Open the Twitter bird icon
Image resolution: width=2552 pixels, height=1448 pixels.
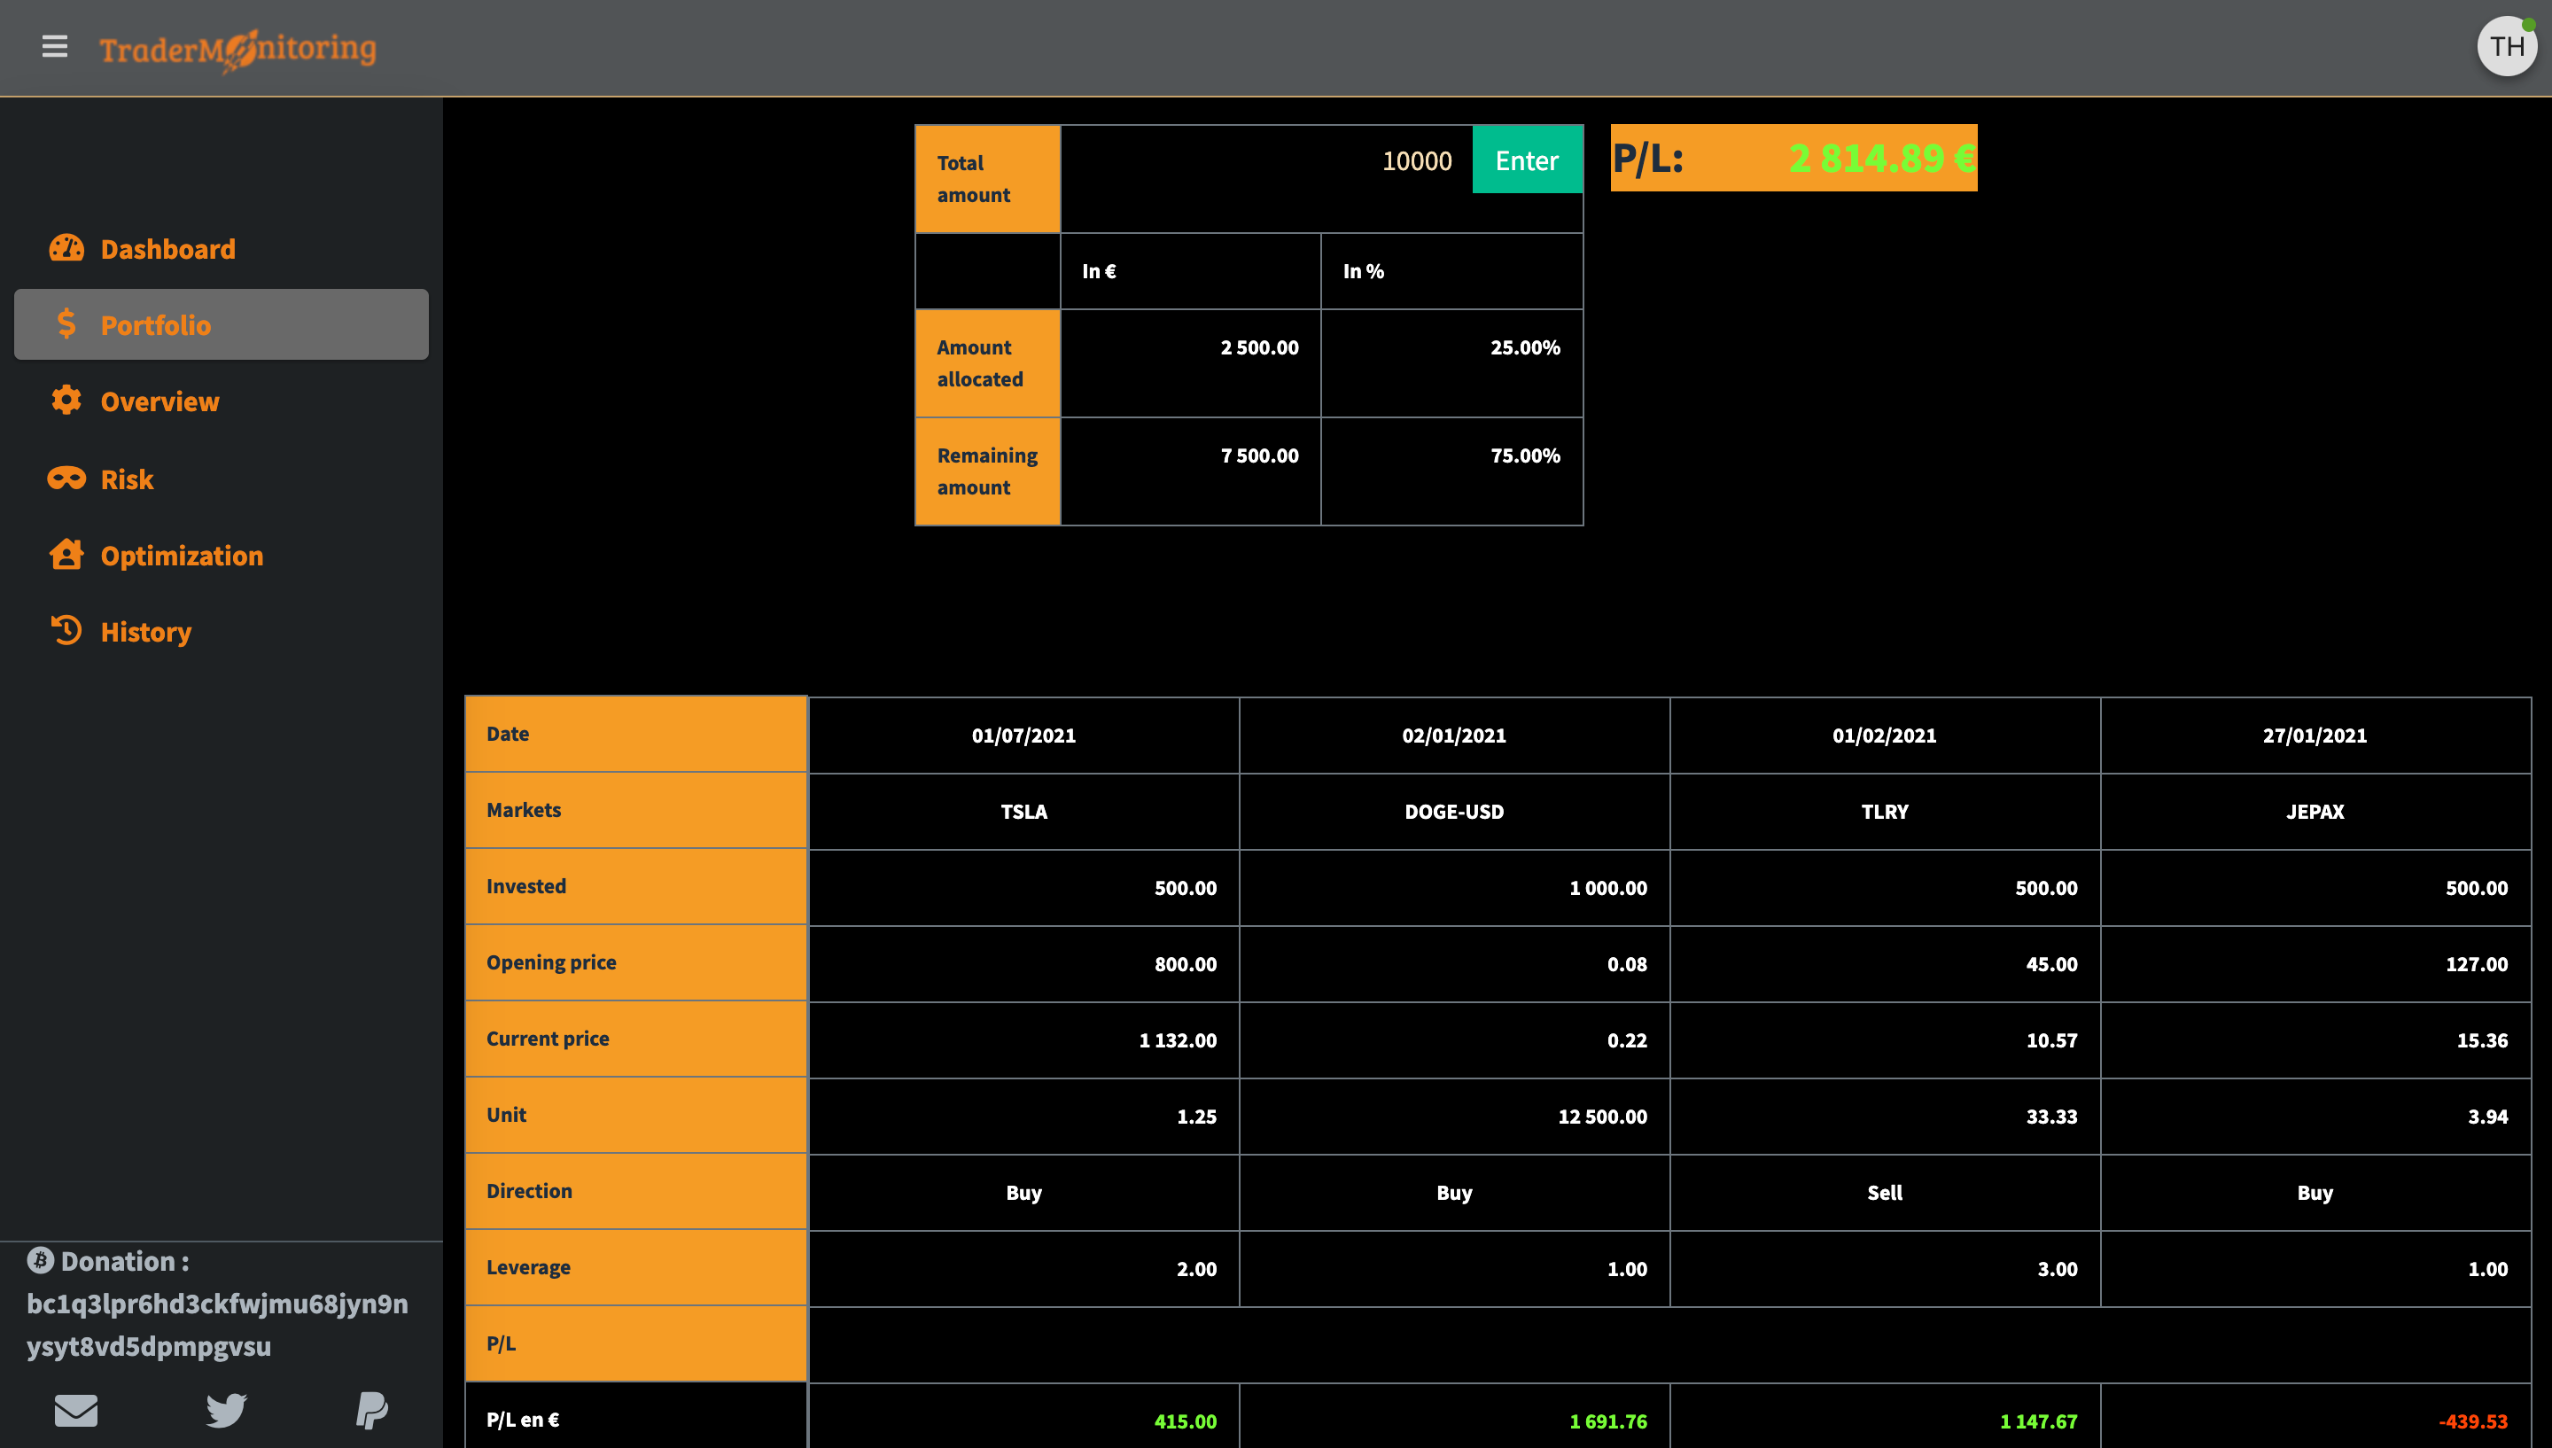(226, 1409)
